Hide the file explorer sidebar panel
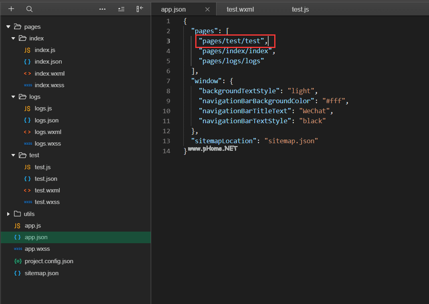 (x=140, y=9)
